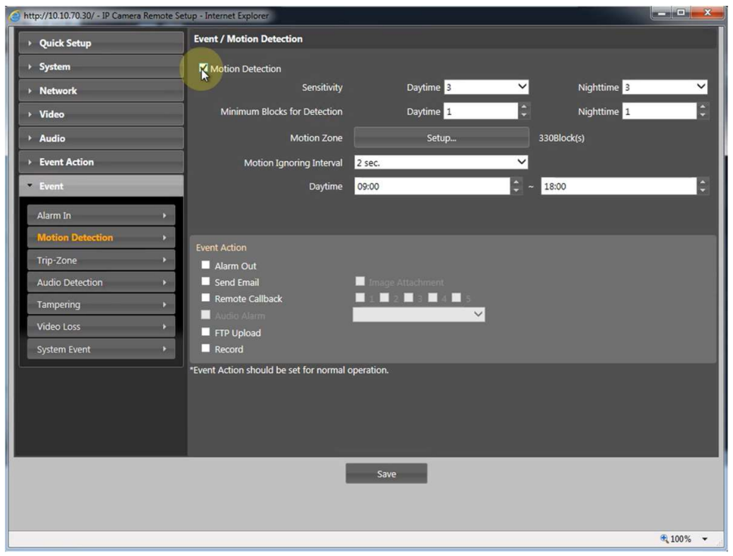Expand the Audio menu section
Screen dimensions: 733x556
pos(101,138)
